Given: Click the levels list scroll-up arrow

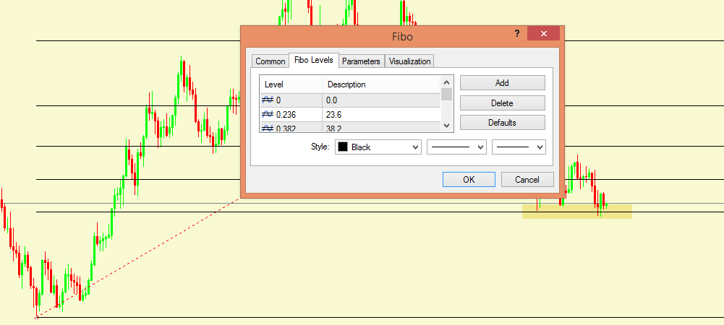Looking at the screenshot, I should coord(447,82).
